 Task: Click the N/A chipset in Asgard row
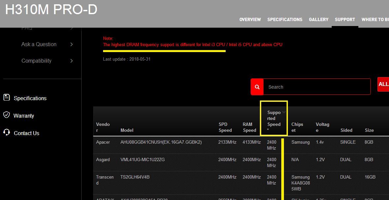pyautogui.click(x=295, y=159)
